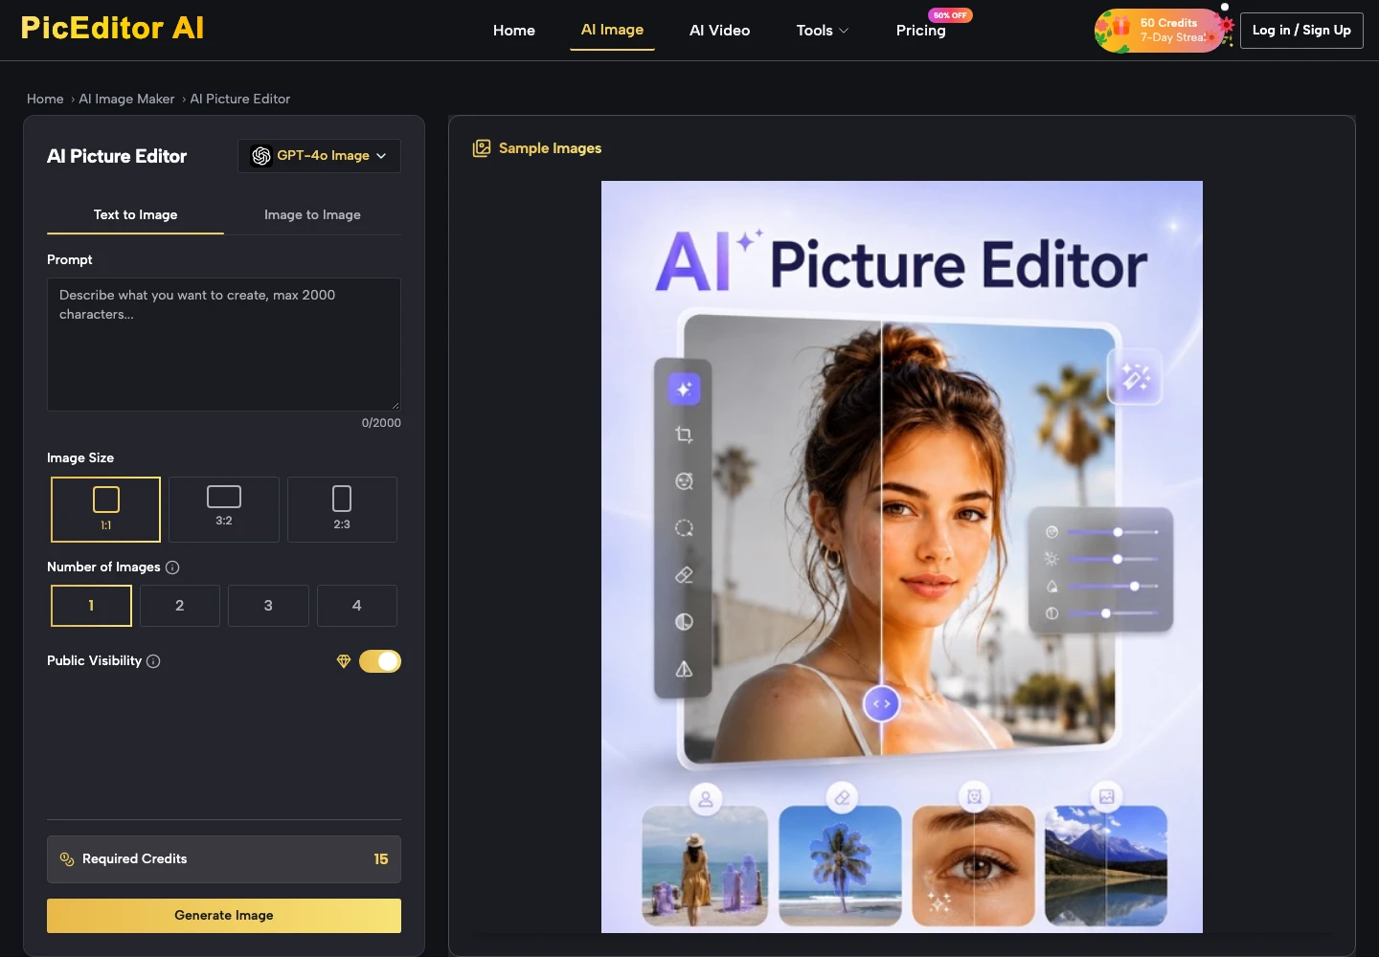Go to the Home nav item

(x=514, y=31)
